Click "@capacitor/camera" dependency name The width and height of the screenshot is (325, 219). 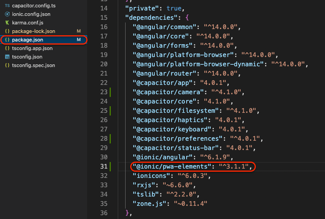168,92
